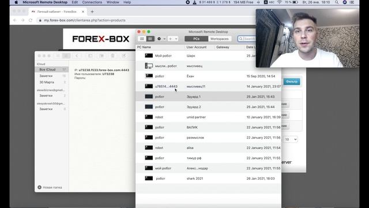The image size is (369, 208).
Task: Click '15 Sep 2020, 14:54' date cell
Action: point(261,76)
